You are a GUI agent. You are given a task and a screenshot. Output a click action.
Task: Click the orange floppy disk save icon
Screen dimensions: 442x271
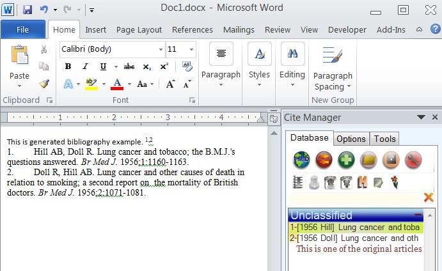[x=391, y=160]
